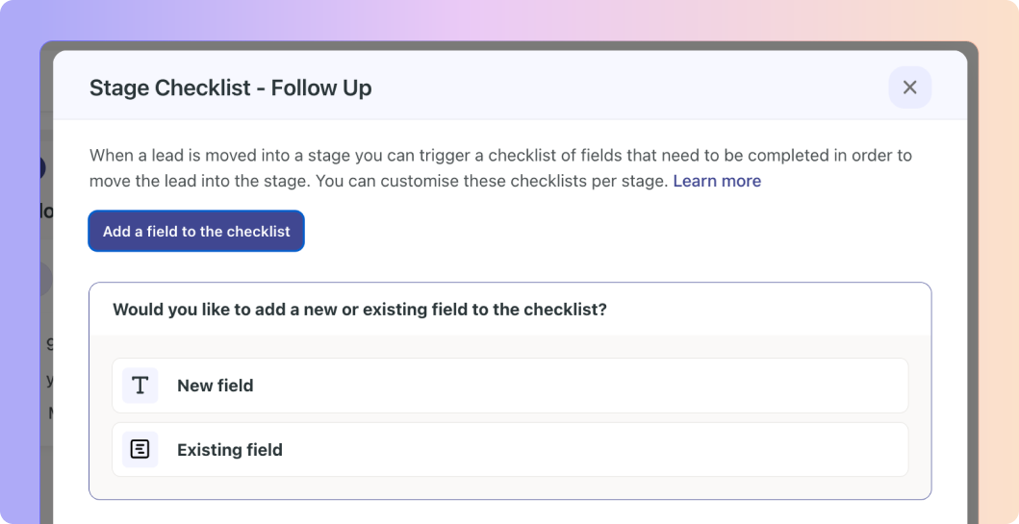Image resolution: width=1019 pixels, height=524 pixels.
Task: Click the Stage Checklist - Follow Up title
Action: tap(230, 87)
